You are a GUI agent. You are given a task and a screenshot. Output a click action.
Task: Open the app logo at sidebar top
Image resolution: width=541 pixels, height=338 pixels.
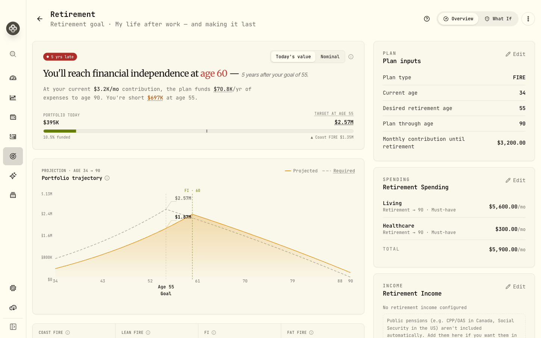13,29
